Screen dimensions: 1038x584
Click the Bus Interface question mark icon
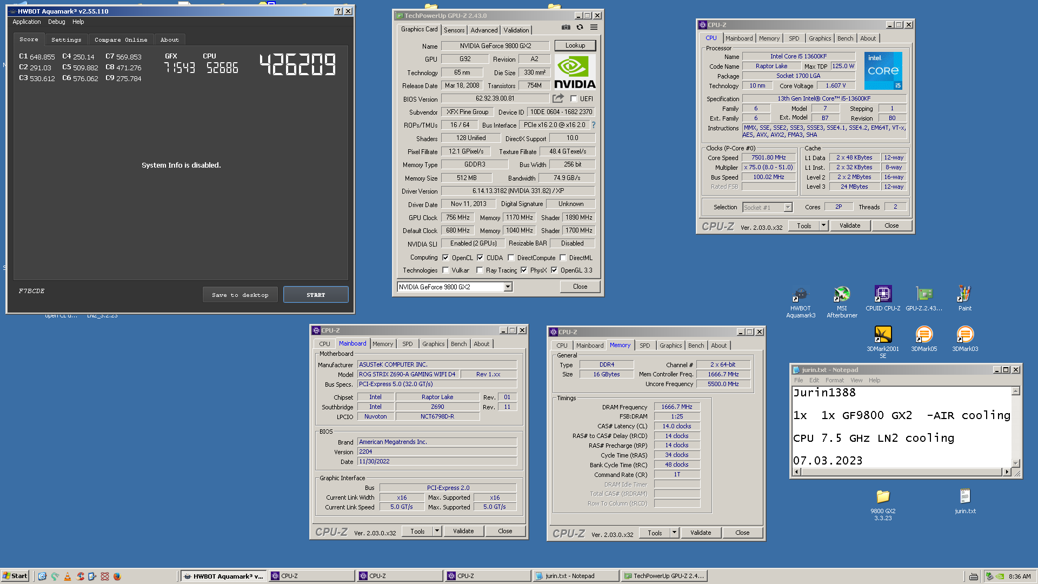593,125
